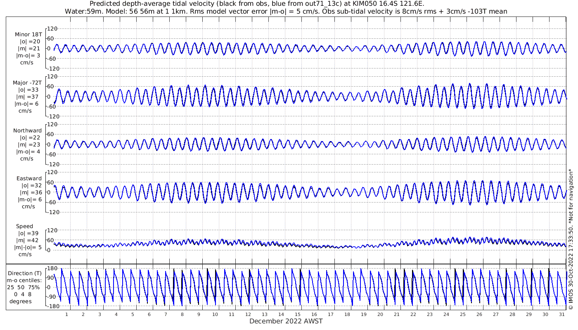Click the '180' tick of Direction panel
Screen dimensions: 578x330
[52, 269]
